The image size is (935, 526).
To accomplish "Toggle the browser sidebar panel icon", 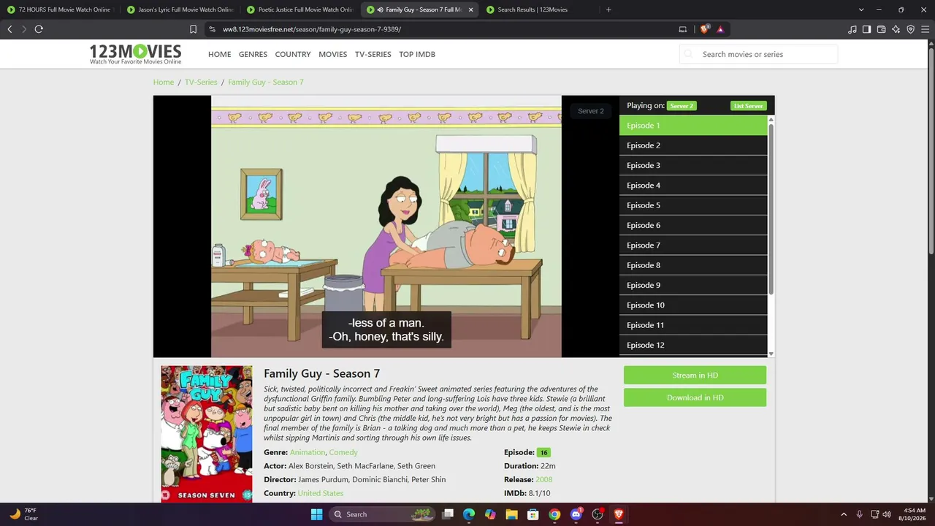I will (x=866, y=29).
